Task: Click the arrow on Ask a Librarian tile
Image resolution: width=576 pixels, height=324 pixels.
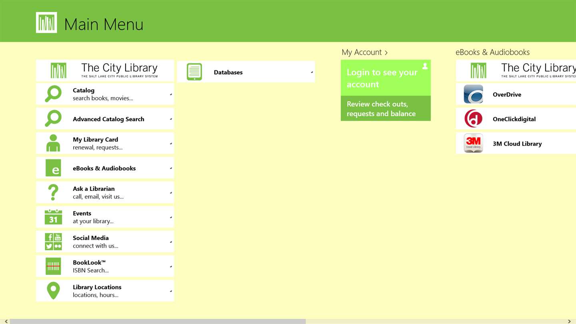Action: pos(171,193)
